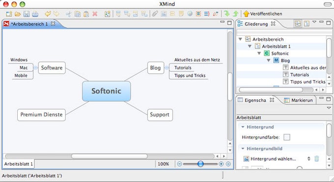Insert a note with the yellow notes icon
This screenshot has height=182, width=334.
coord(181,14)
